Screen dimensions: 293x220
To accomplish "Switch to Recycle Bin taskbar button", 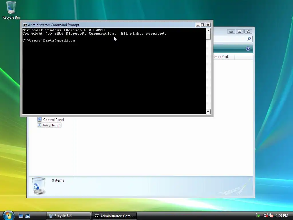I will tap(69, 216).
